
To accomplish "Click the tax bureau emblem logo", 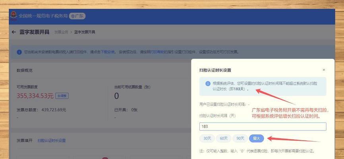I will [x=14, y=16].
